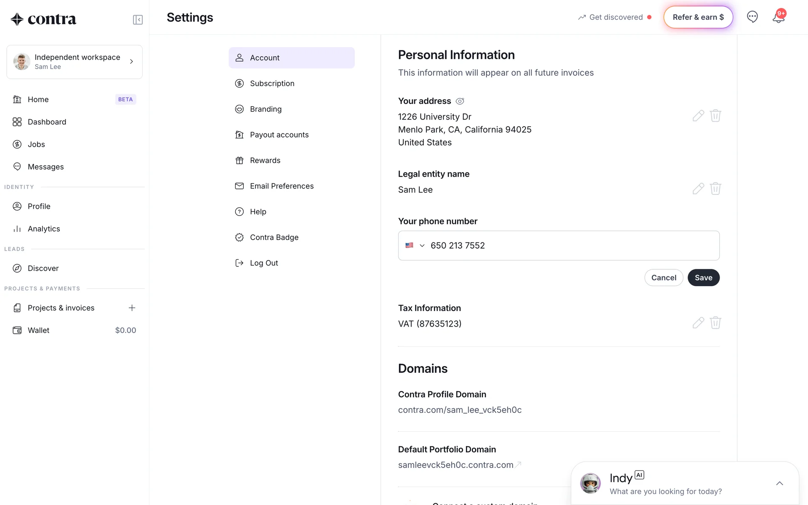This screenshot has height=505, width=808.
Task: Collapse the left sidebar panel icon
Action: [138, 20]
